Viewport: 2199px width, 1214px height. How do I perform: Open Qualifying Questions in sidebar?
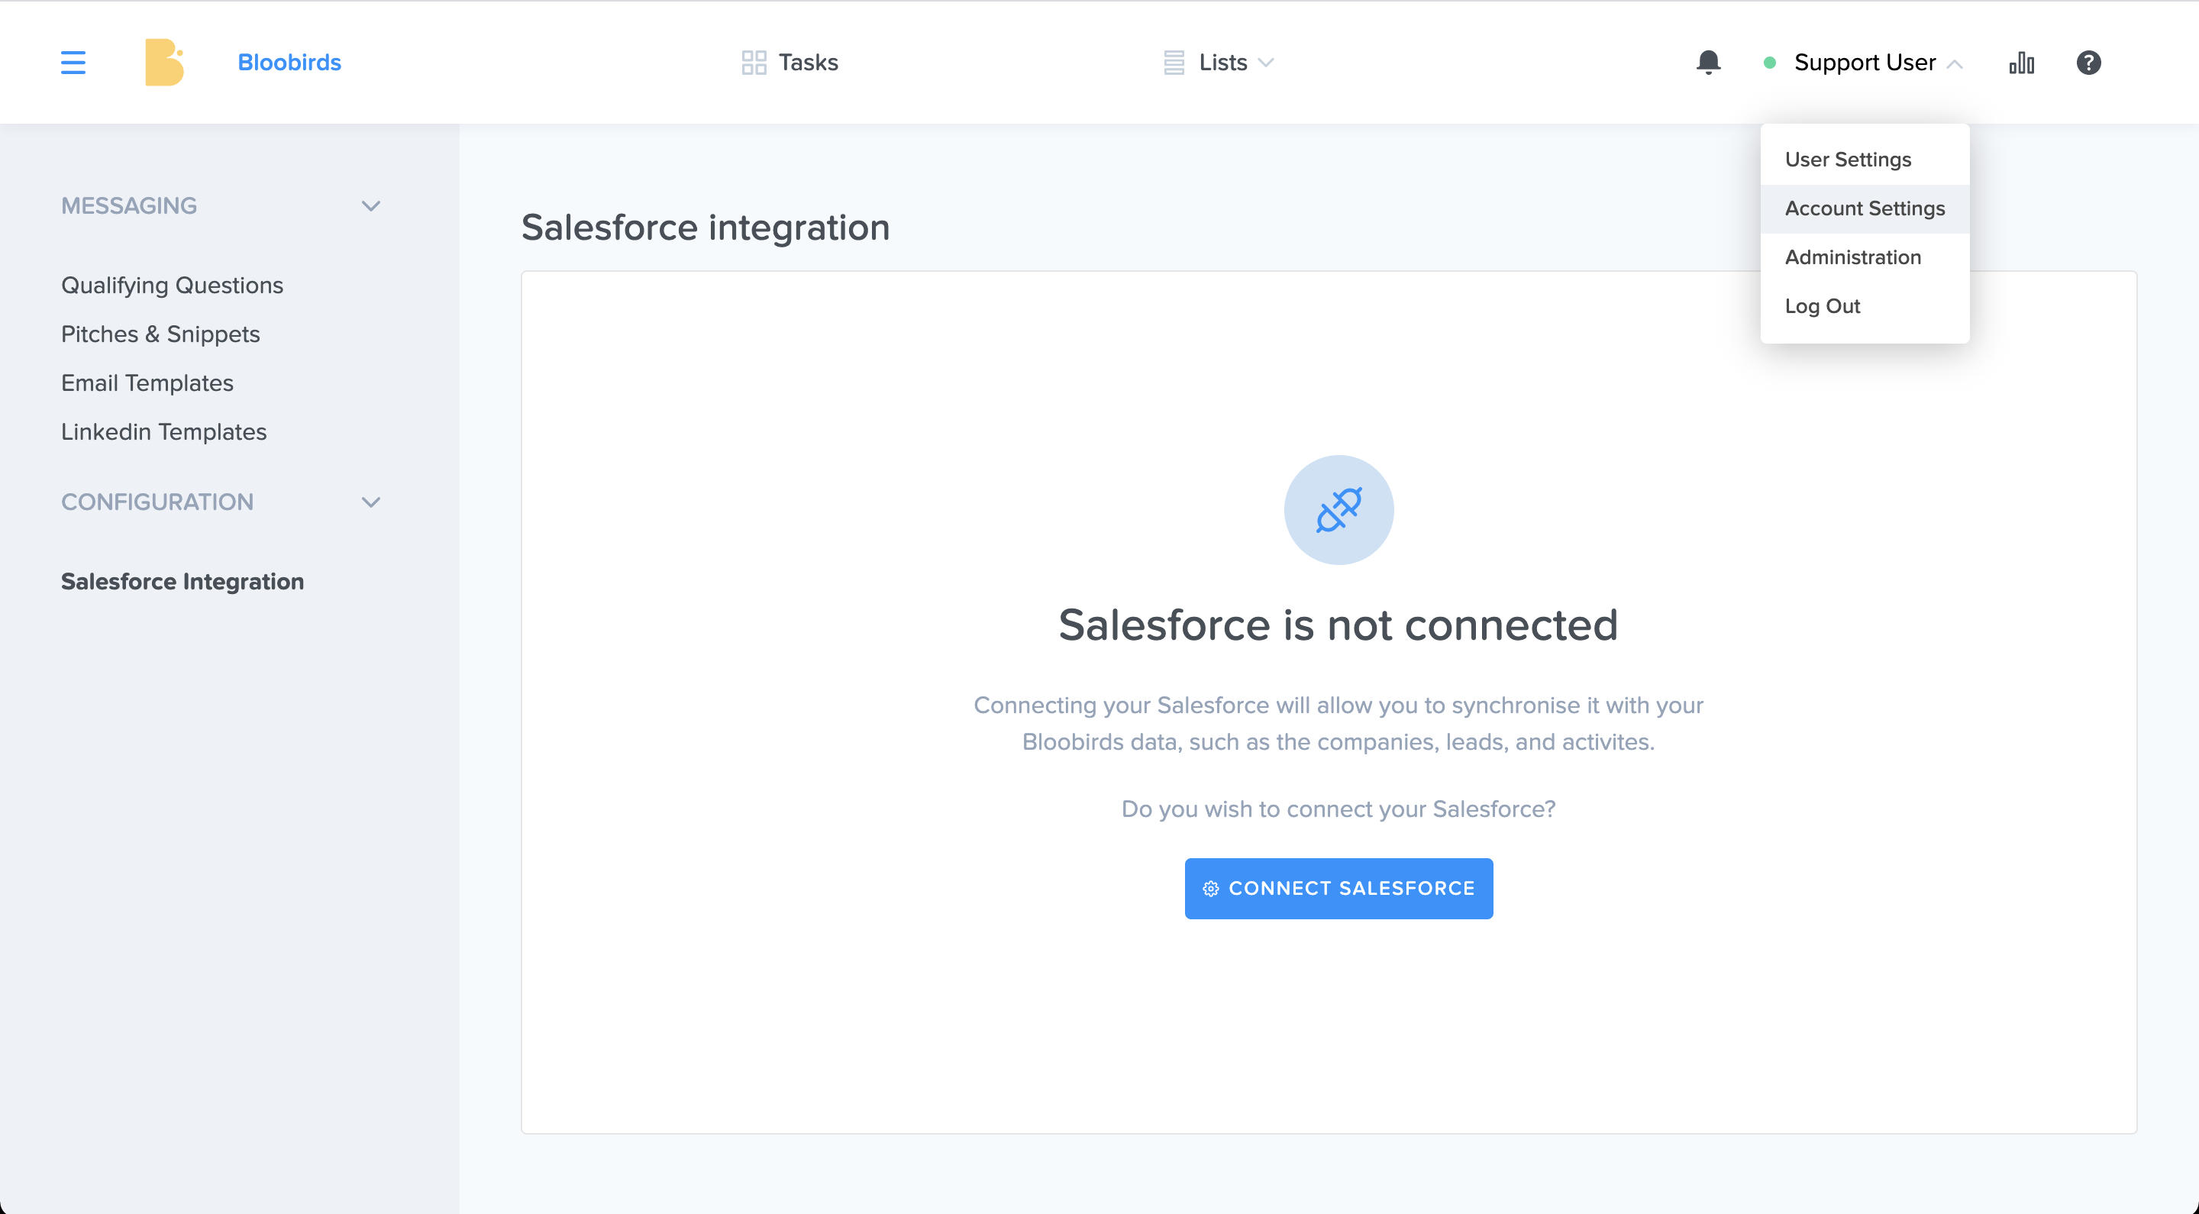click(x=172, y=285)
